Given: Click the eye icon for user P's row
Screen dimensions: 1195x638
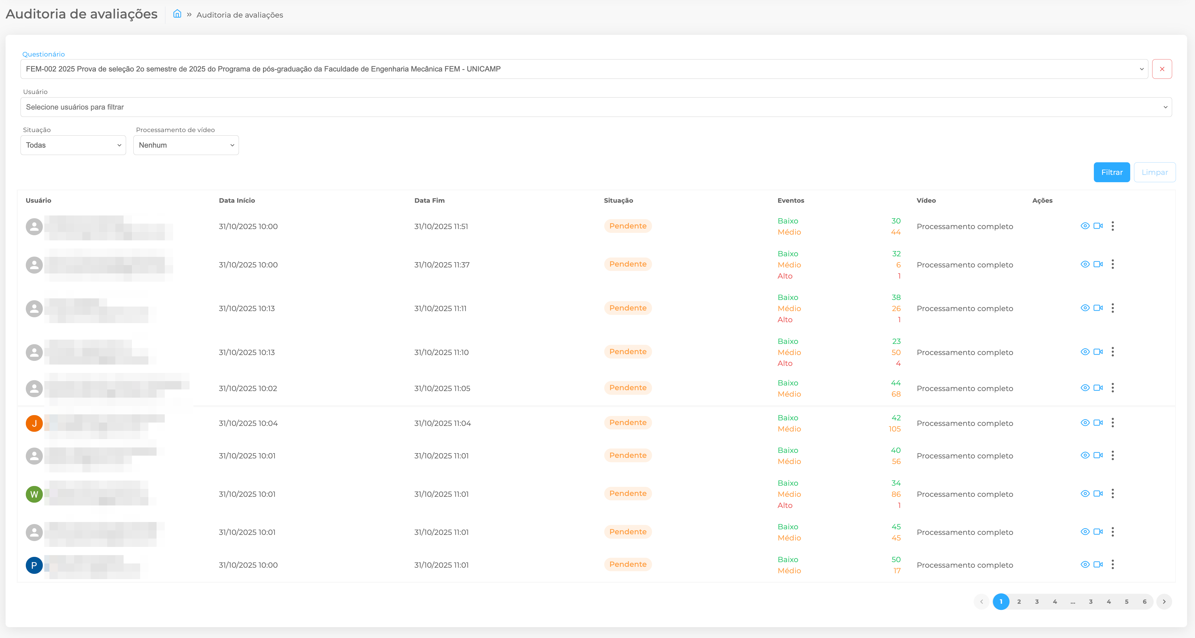Looking at the screenshot, I should pyautogui.click(x=1084, y=565).
